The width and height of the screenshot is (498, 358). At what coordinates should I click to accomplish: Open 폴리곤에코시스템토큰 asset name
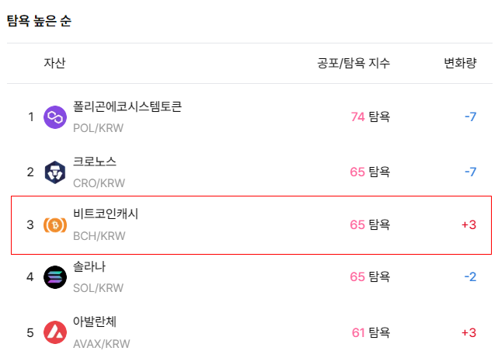pyautogui.click(x=127, y=106)
